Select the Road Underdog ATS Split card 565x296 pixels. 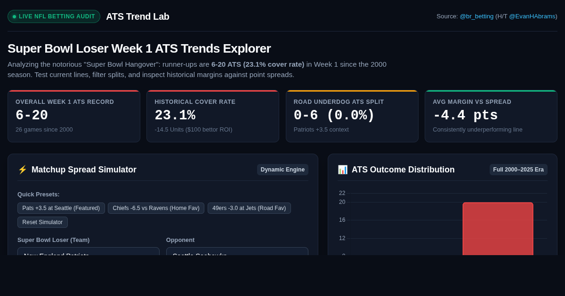[x=352, y=116]
